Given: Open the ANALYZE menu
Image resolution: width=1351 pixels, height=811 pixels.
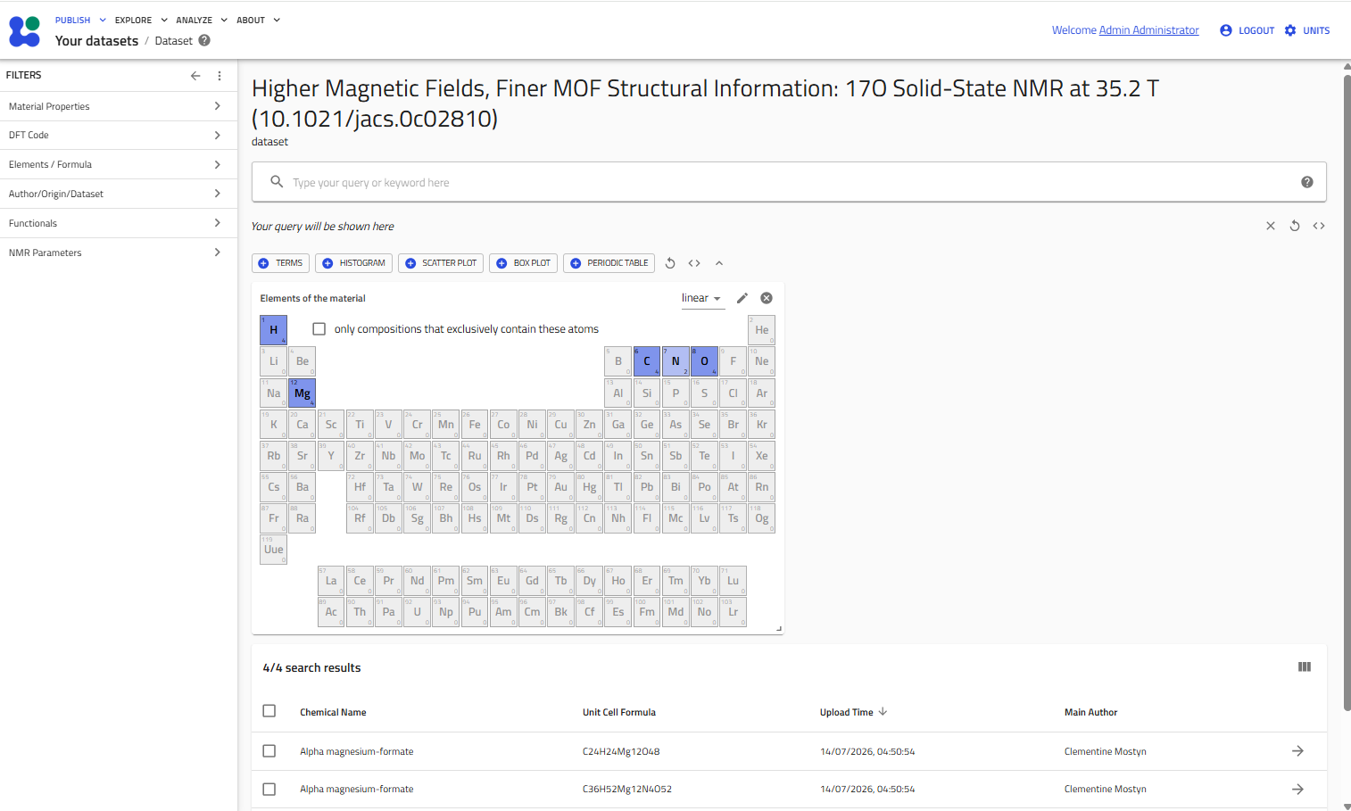Looking at the screenshot, I should pyautogui.click(x=202, y=20).
